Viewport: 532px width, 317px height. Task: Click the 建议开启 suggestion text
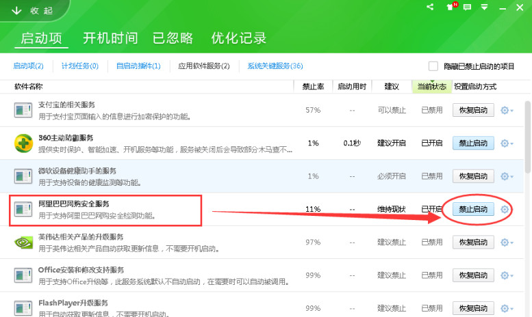[x=392, y=143]
